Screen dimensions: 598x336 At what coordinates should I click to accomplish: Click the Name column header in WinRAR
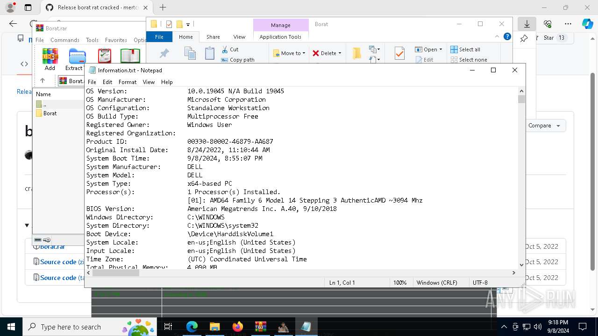coord(43,94)
